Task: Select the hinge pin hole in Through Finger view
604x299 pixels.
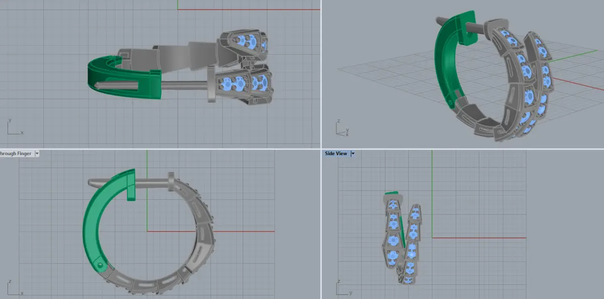Action: coord(101,264)
